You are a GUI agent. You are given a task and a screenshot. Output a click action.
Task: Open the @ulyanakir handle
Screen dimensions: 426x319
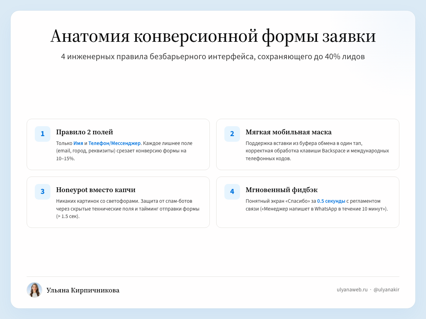point(387,290)
